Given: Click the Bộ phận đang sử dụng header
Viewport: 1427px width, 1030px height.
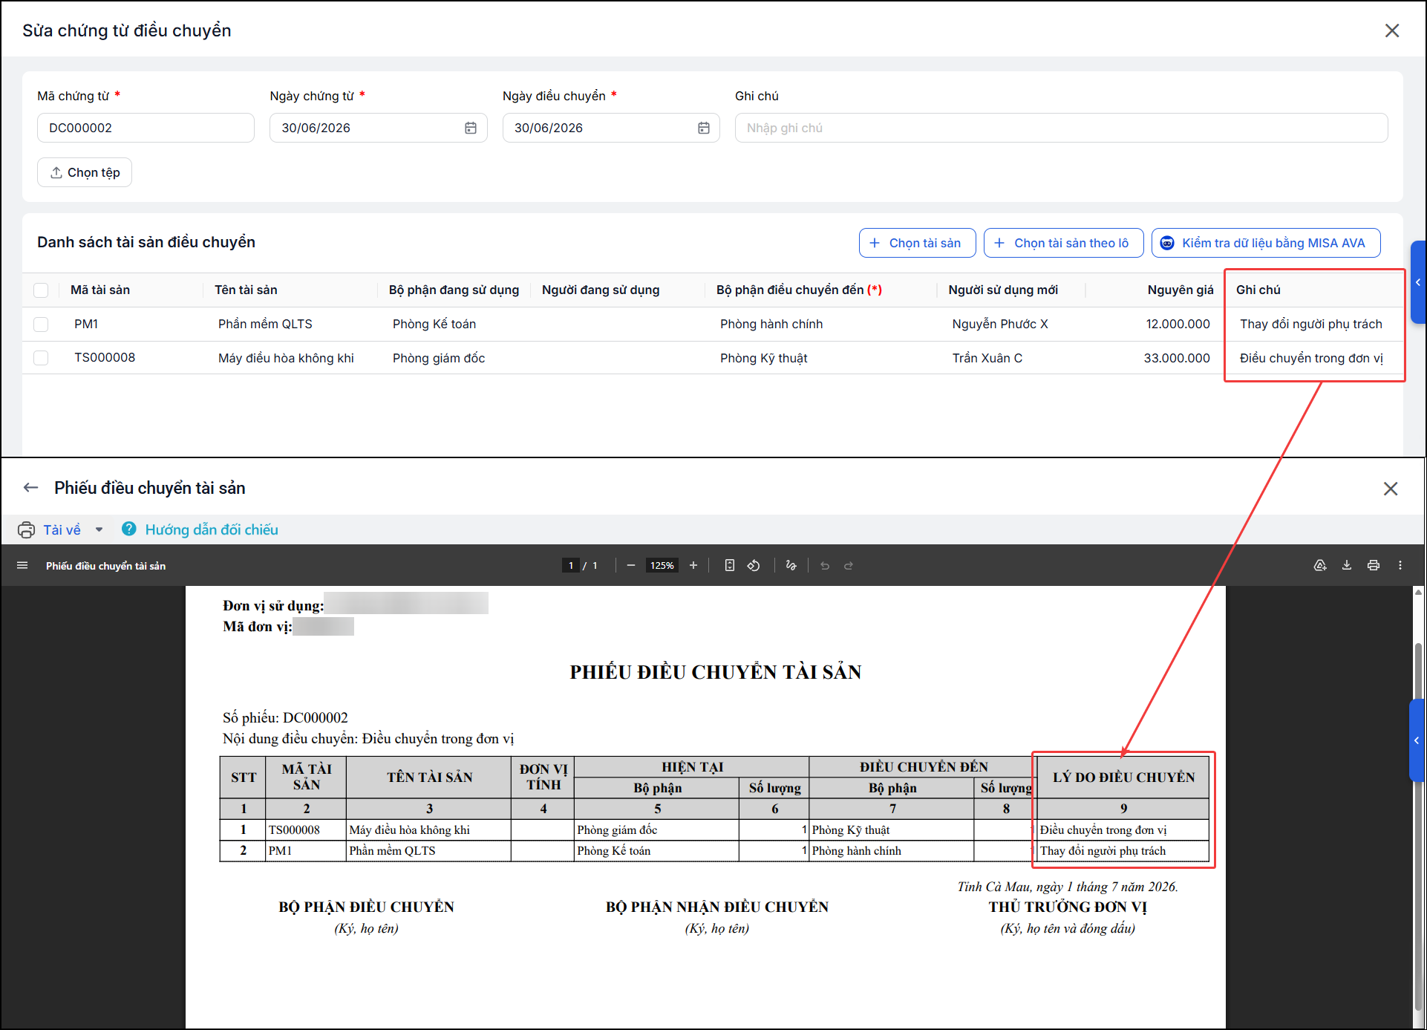Looking at the screenshot, I should 454,290.
